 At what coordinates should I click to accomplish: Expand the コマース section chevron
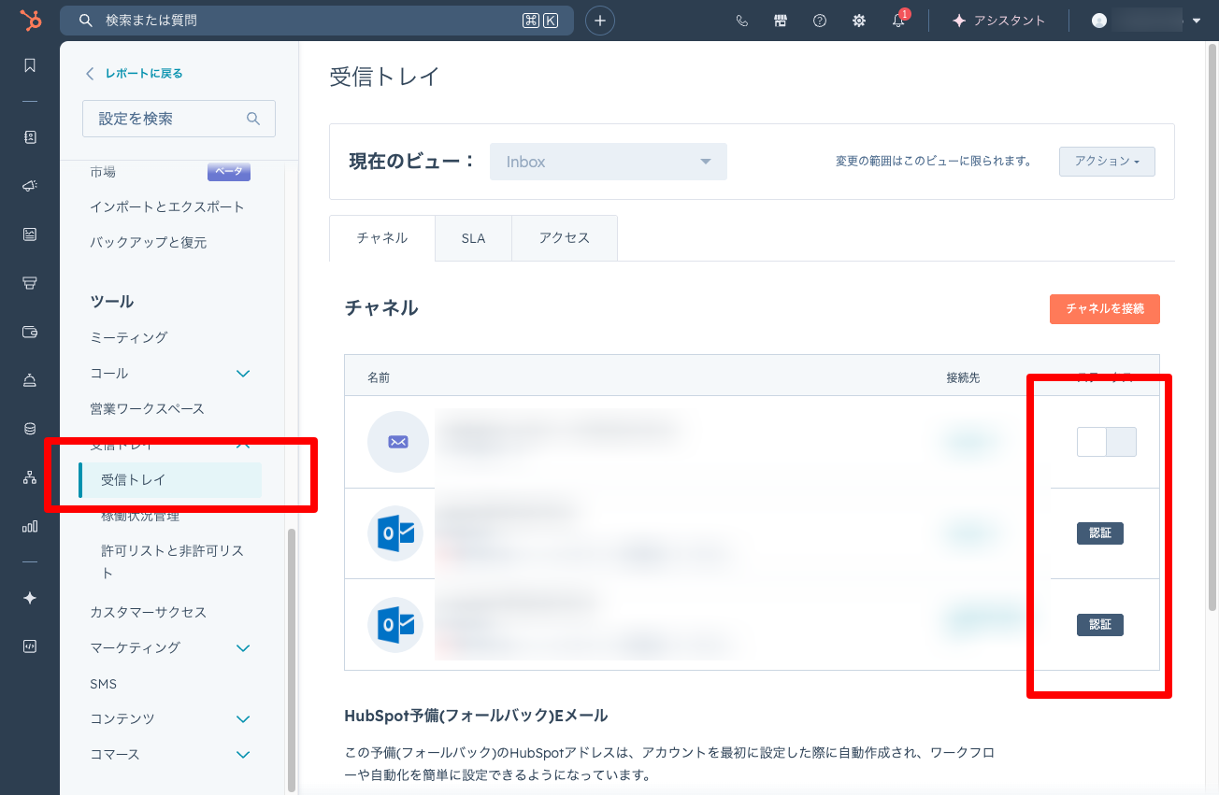coord(243,755)
